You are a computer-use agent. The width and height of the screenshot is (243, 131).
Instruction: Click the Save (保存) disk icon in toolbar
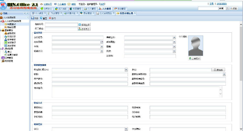pyautogui.click(x=32, y=18)
